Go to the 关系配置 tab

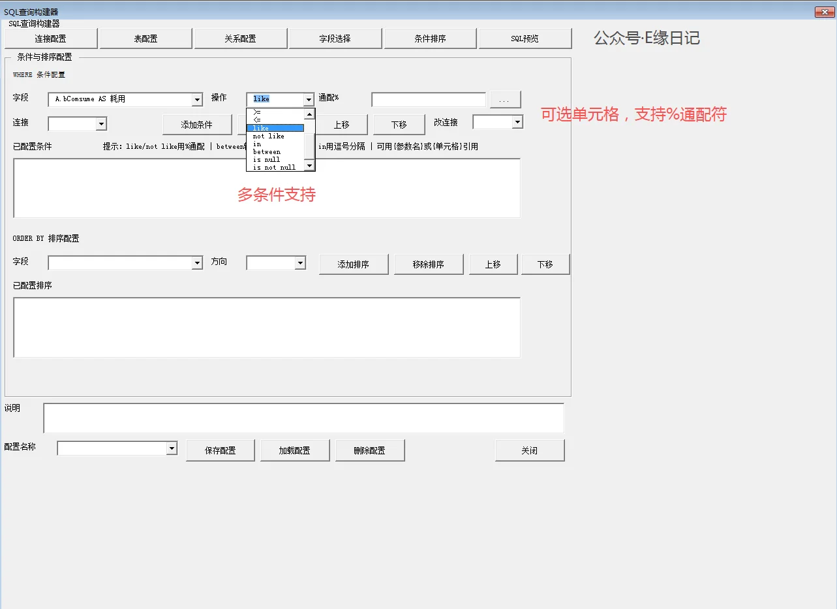(x=241, y=39)
